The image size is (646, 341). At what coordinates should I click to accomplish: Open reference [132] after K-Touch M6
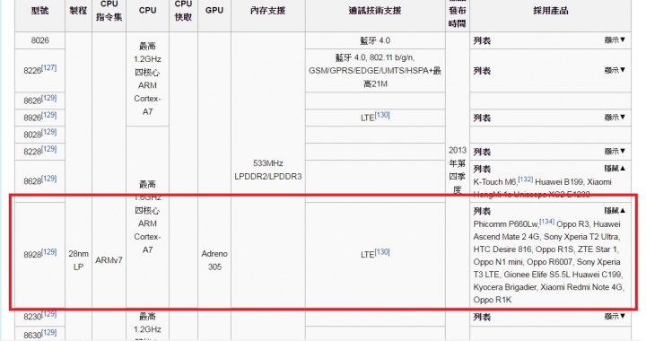(525, 179)
